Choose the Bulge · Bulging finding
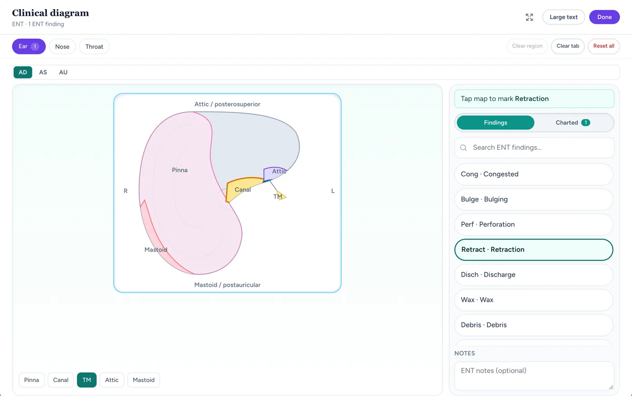This screenshot has width=632, height=396. 534,199
